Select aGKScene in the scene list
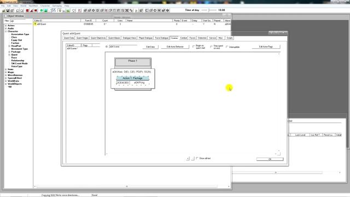The image size is (350, 197). coord(72,49)
